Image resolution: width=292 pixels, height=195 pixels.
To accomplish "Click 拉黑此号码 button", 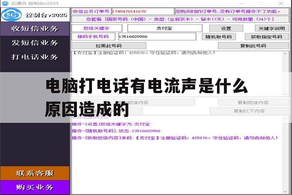I will pos(109,46).
